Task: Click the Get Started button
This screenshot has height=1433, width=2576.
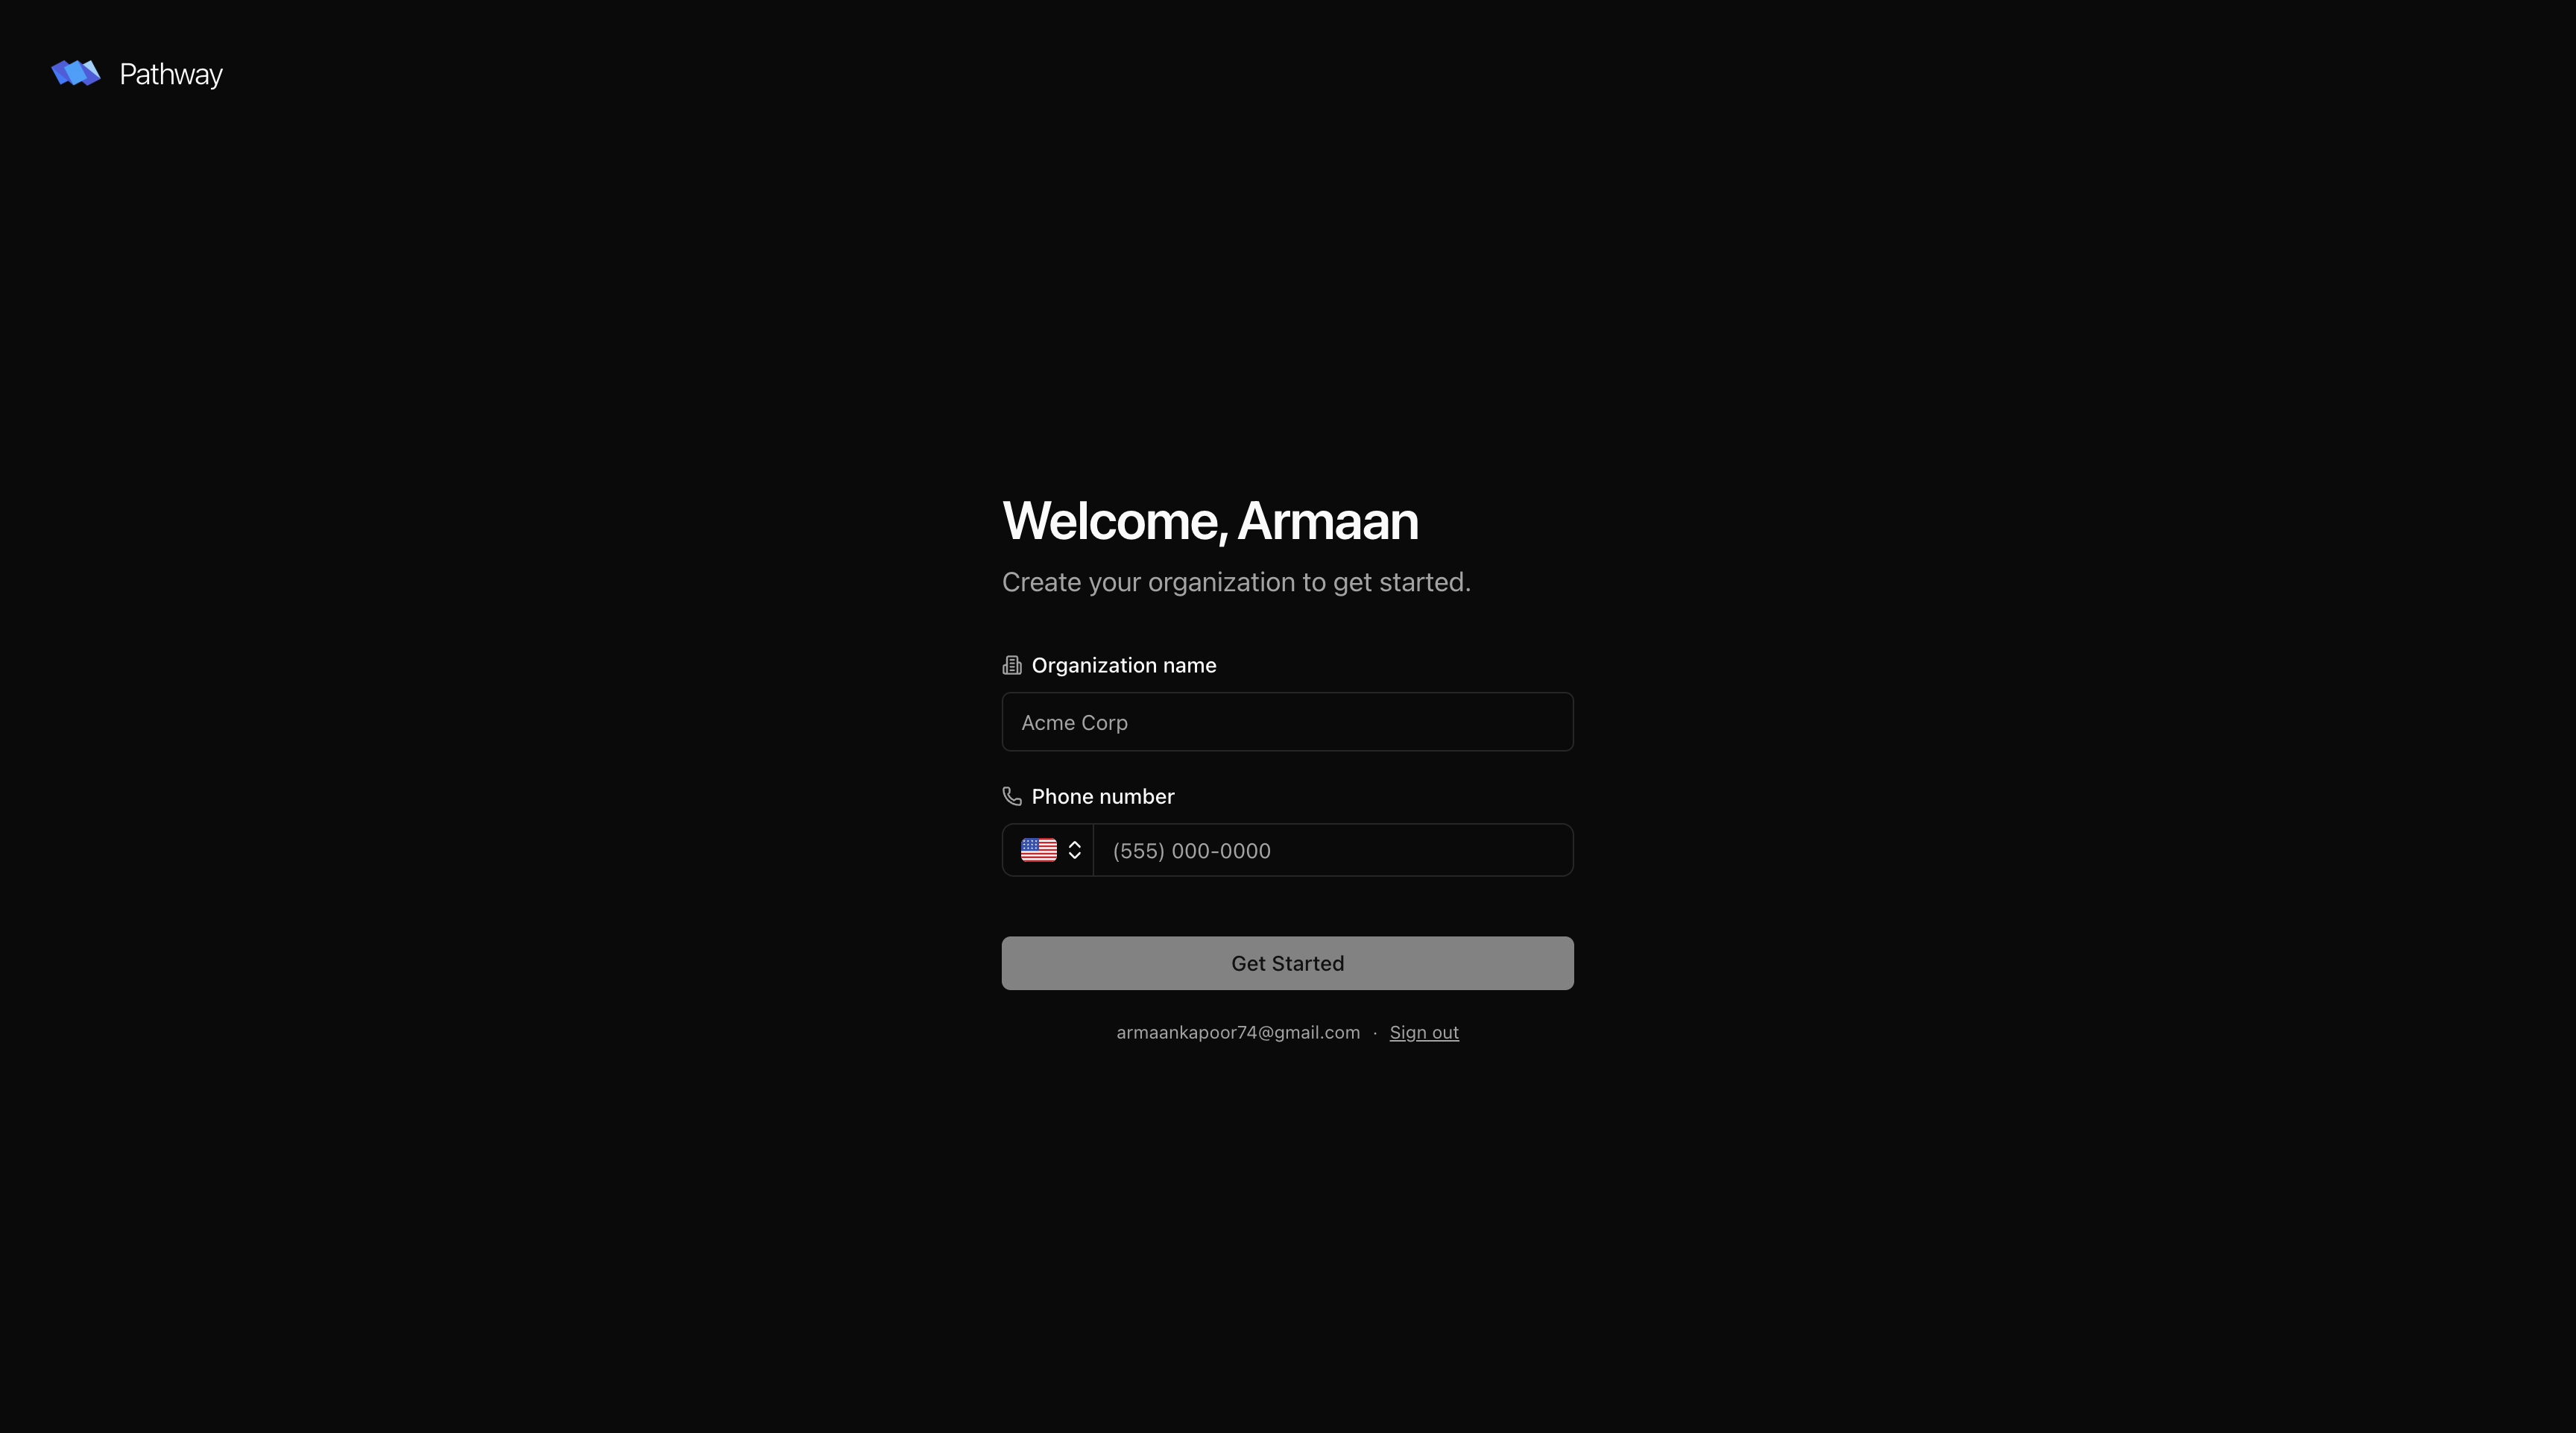Action: coord(1287,963)
